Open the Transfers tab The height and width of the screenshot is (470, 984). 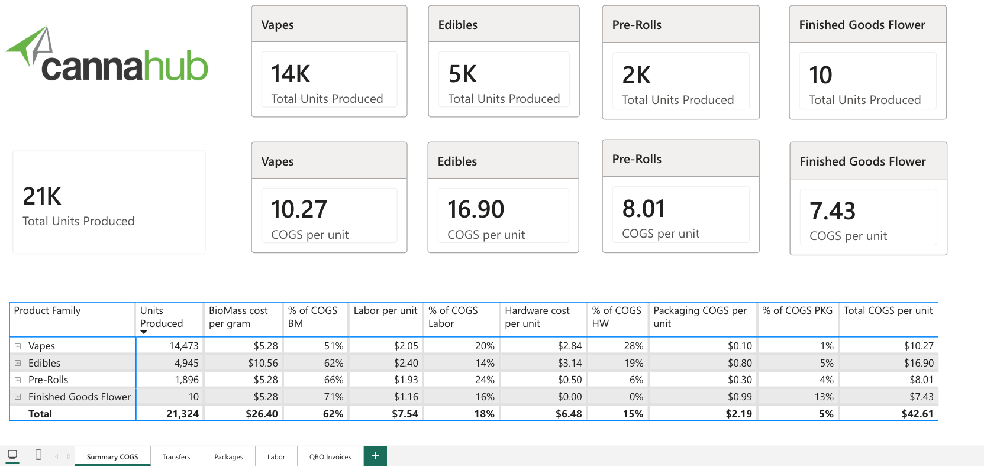click(176, 456)
